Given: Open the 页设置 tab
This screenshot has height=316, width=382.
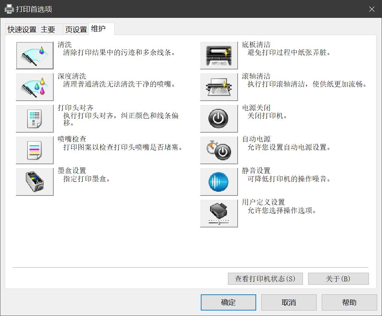Looking at the screenshot, I should [75, 29].
